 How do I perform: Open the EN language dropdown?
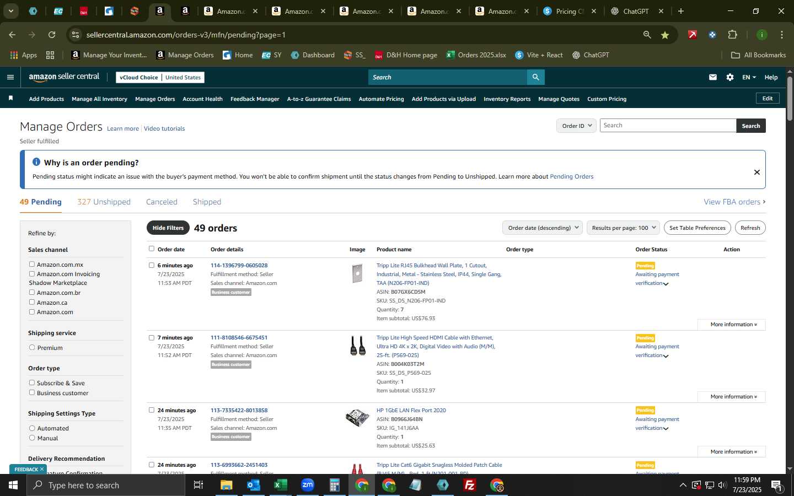point(749,77)
